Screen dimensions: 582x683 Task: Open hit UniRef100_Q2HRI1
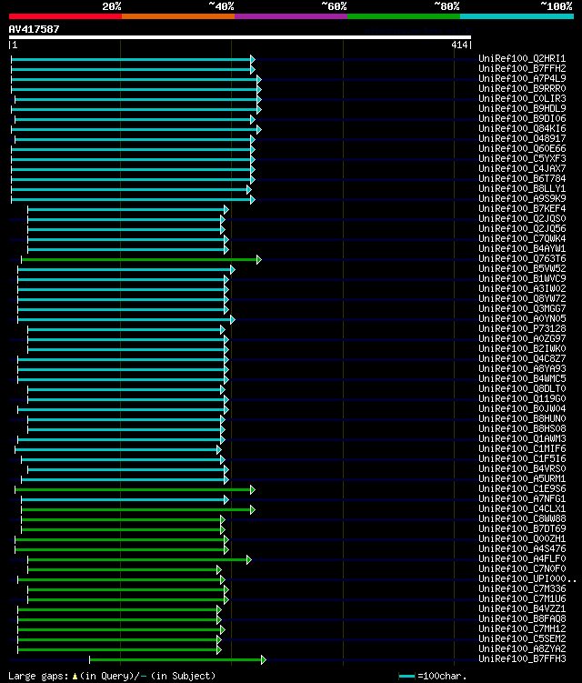522,58
